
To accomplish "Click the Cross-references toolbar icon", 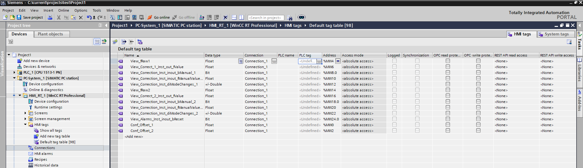I will 225,17.
